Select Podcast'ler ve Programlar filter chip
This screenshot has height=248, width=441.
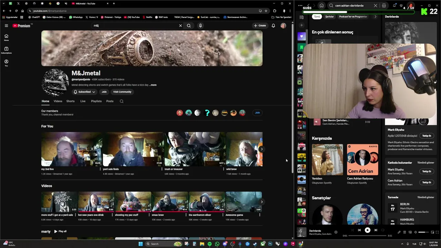pos(353,17)
